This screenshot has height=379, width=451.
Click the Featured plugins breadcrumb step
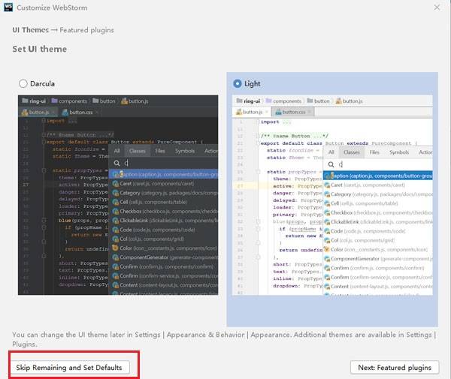point(86,30)
